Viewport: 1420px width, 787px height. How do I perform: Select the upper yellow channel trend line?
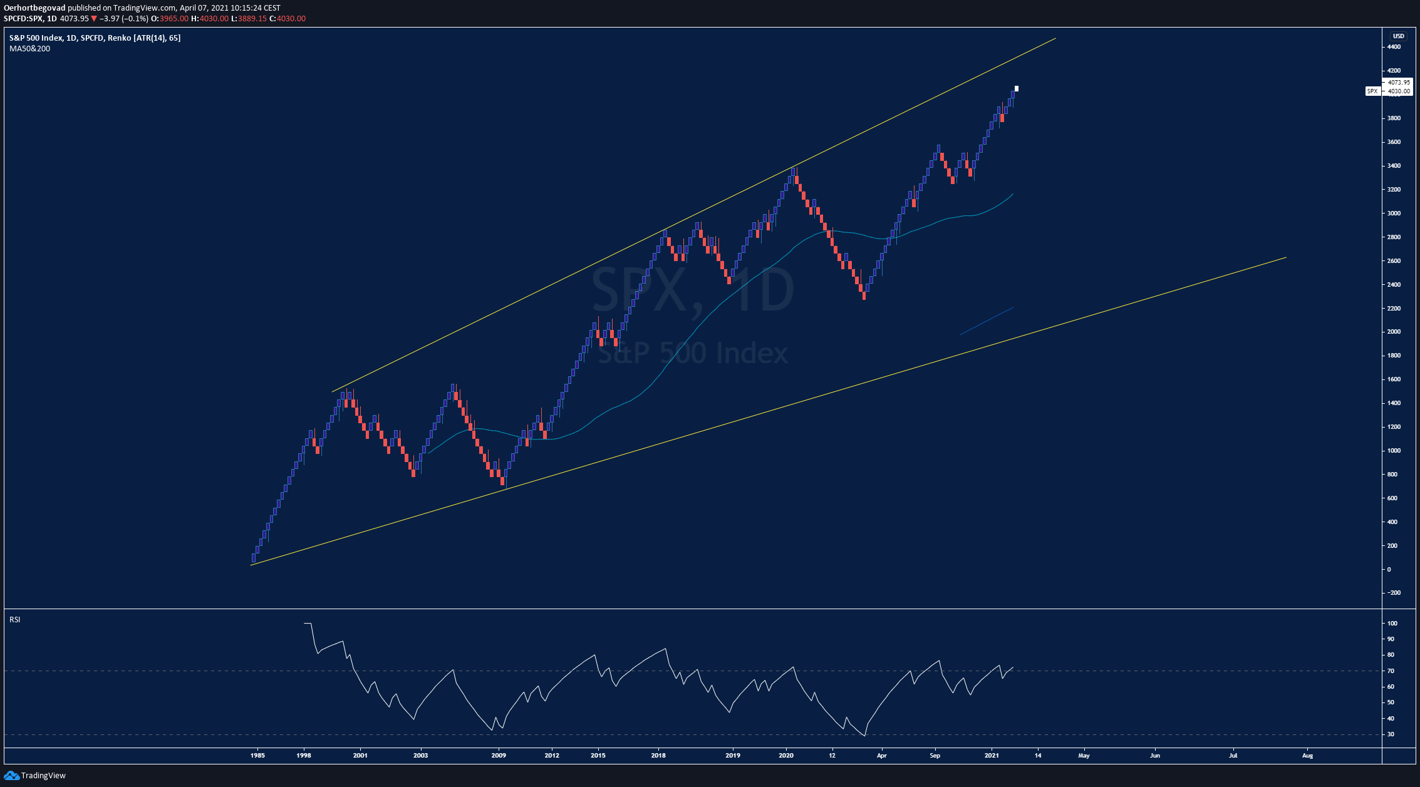pyautogui.click(x=694, y=215)
